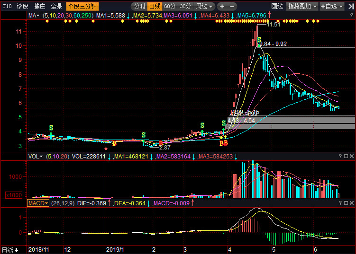The height and width of the screenshot is (254, 356).
Task: Close the VOL indicator panel
Action: coord(352,156)
